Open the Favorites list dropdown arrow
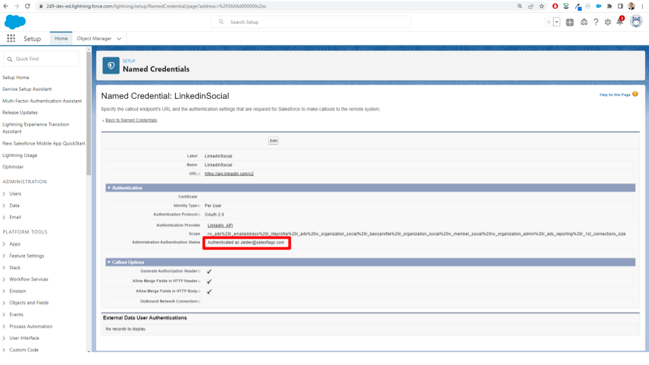 [x=556, y=22]
